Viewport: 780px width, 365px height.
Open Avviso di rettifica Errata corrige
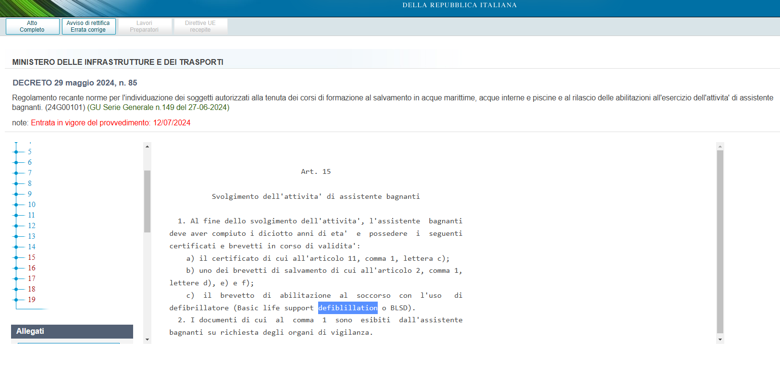(88, 26)
